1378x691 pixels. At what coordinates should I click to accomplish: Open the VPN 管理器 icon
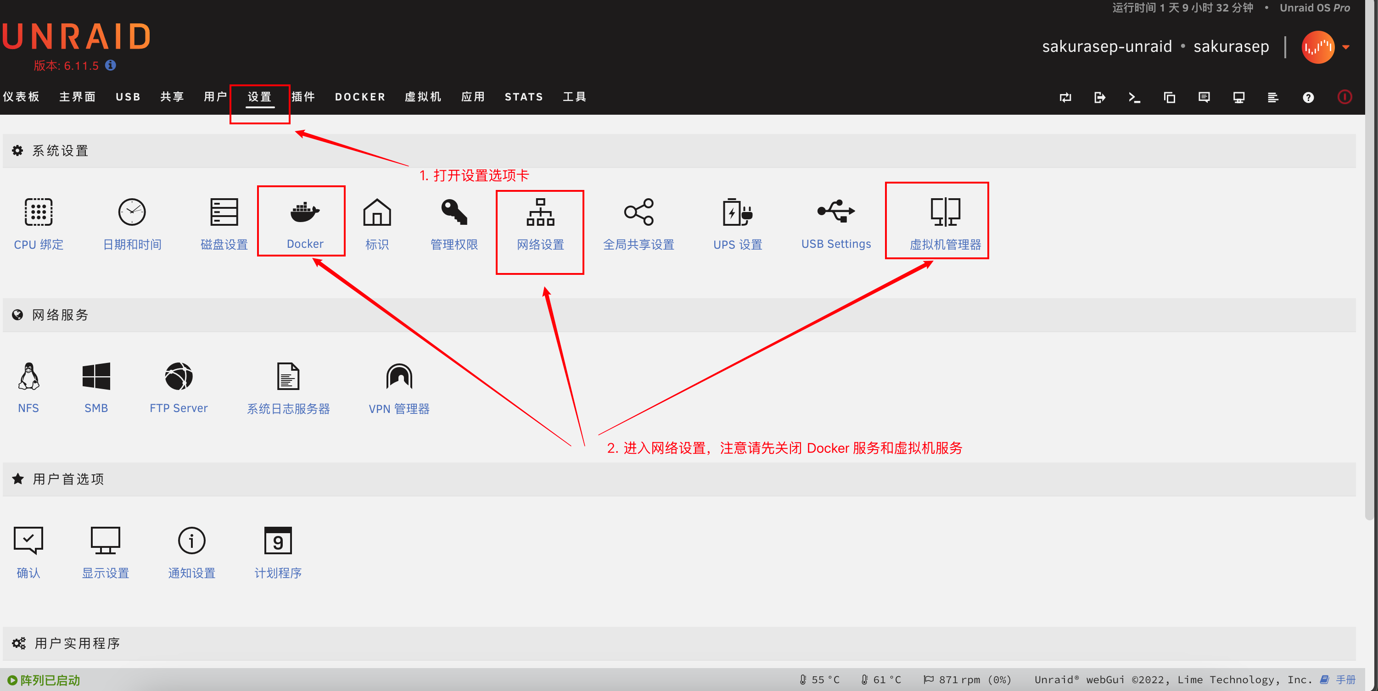coord(399,377)
